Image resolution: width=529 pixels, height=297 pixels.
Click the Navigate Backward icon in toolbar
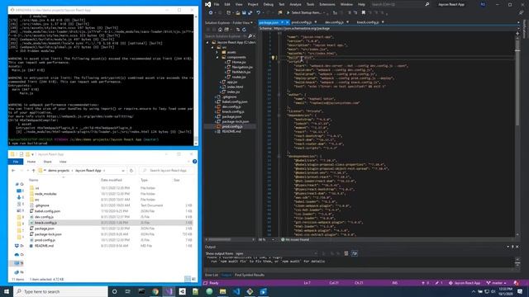coord(211,13)
